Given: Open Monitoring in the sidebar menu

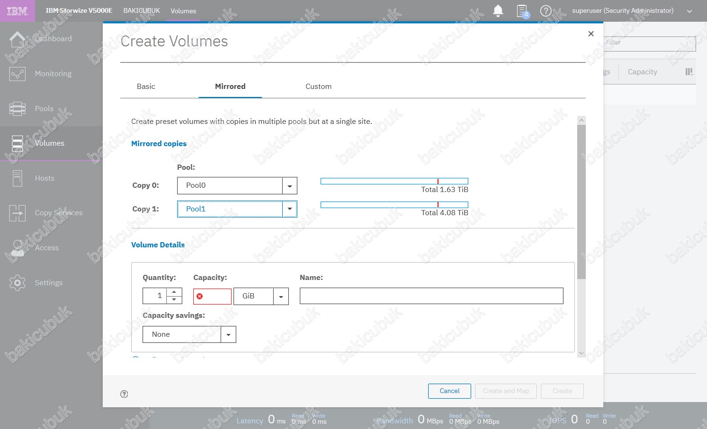Looking at the screenshot, I should (53, 74).
